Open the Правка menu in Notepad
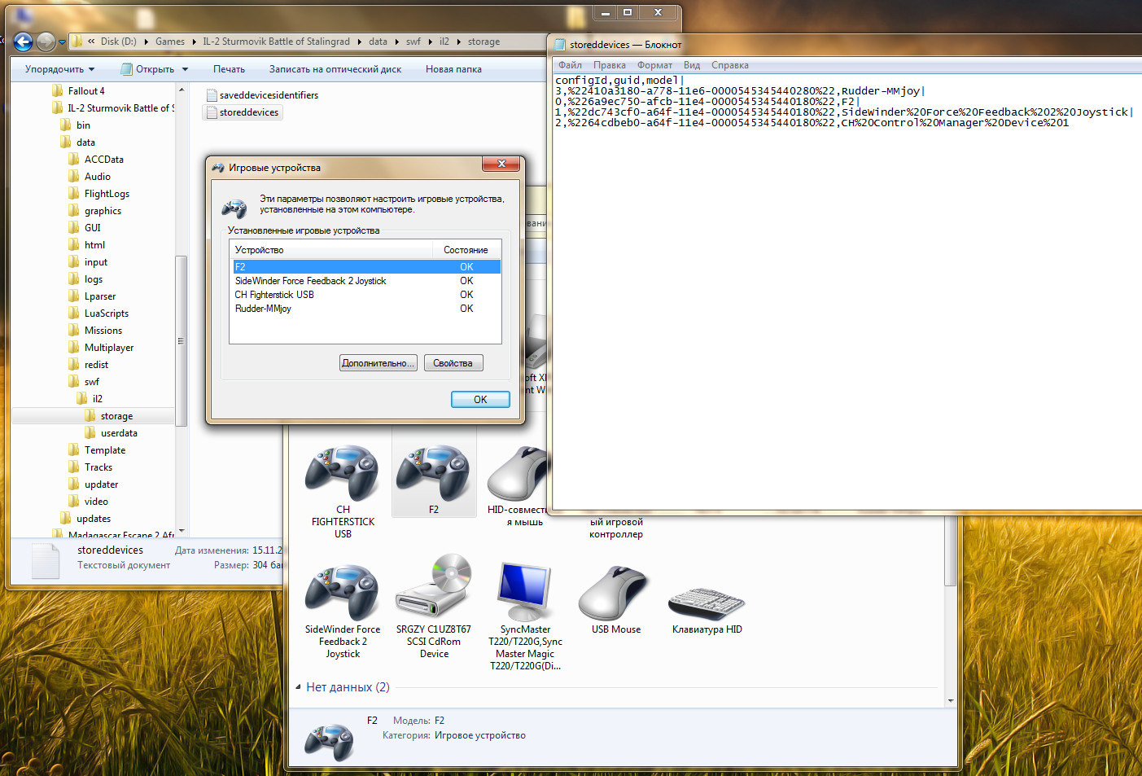The width and height of the screenshot is (1142, 776). (610, 65)
